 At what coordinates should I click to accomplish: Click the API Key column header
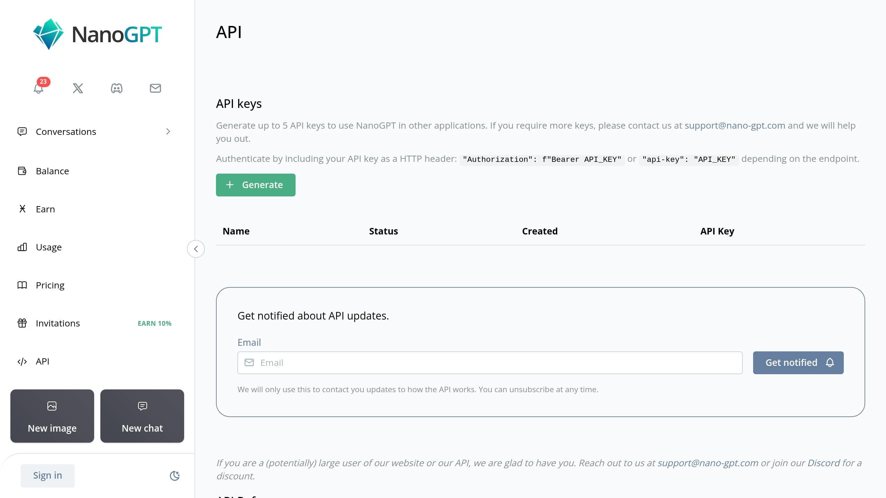(x=717, y=231)
